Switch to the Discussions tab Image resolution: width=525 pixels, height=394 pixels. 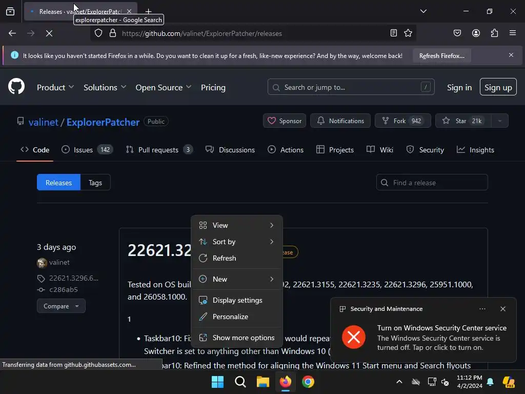(230, 150)
